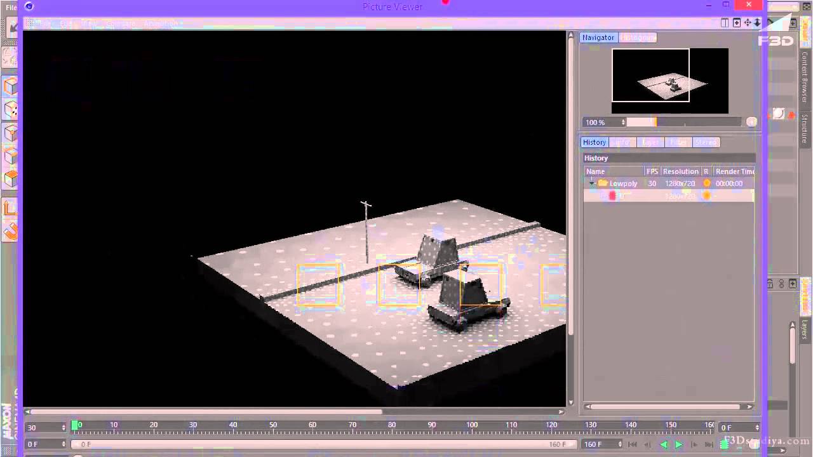The image size is (813, 457).
Task: Step back to previous frame
Action: (648, 444)
